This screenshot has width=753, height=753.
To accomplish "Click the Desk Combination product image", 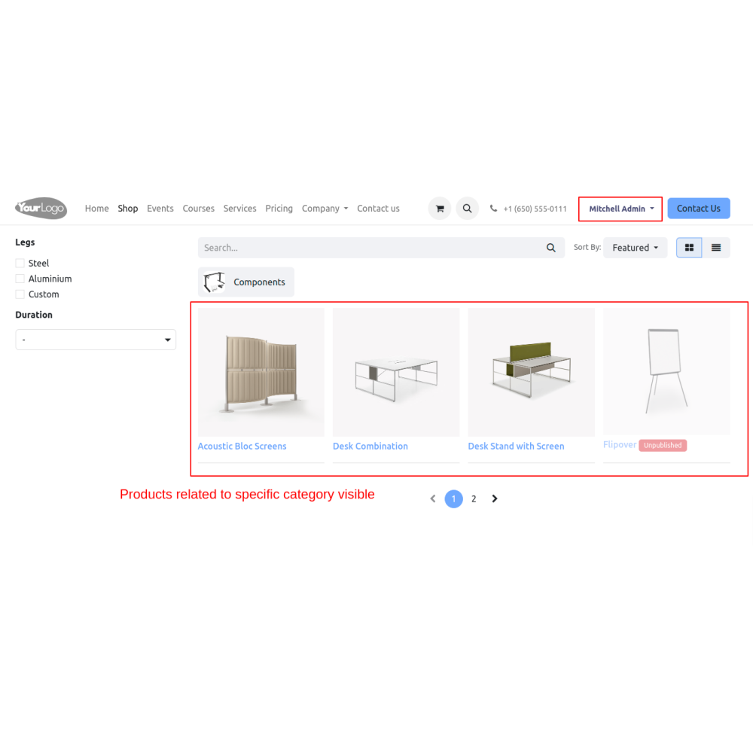I will click(x=396, y=372).
